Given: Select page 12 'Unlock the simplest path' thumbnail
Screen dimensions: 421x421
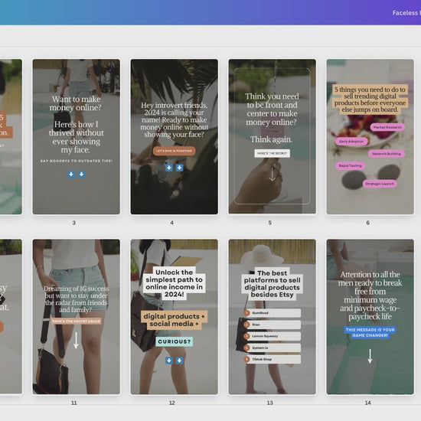Looking at the screenshot, I should point(175,317).
